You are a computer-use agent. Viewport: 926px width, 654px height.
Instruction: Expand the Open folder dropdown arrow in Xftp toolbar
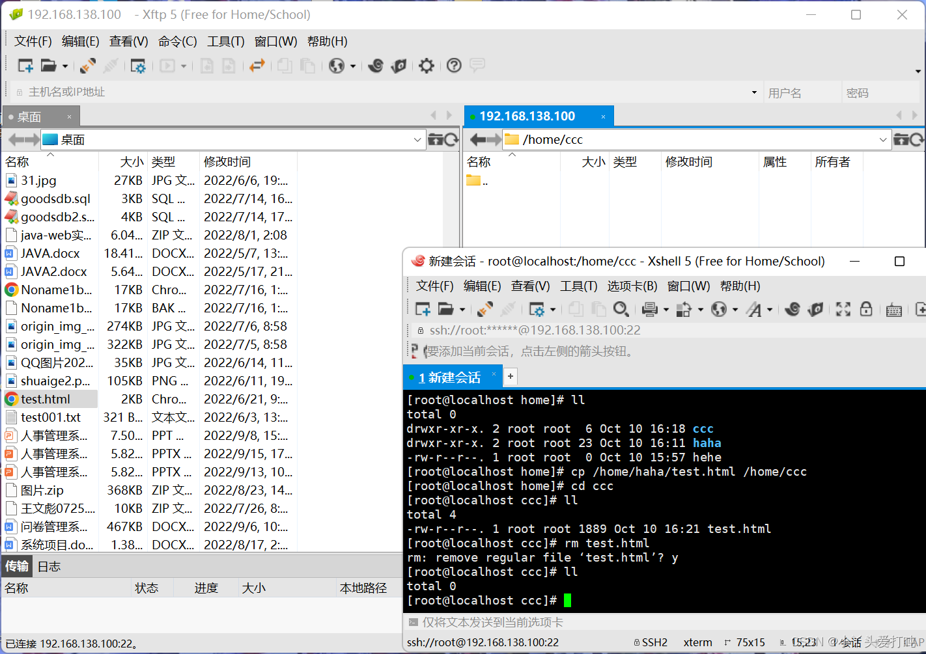[x=64, y=66]
